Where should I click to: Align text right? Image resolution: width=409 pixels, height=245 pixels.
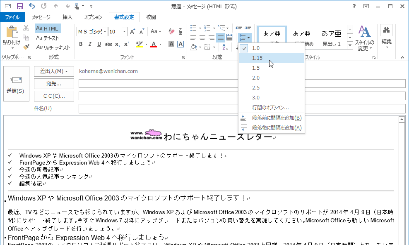click(x=211, y=38)
